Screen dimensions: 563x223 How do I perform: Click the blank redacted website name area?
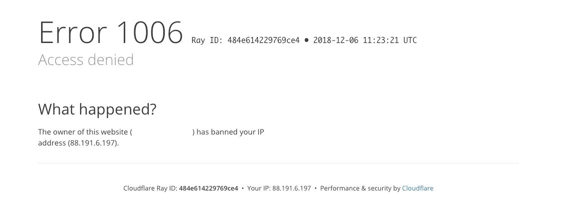click(162, 132)
